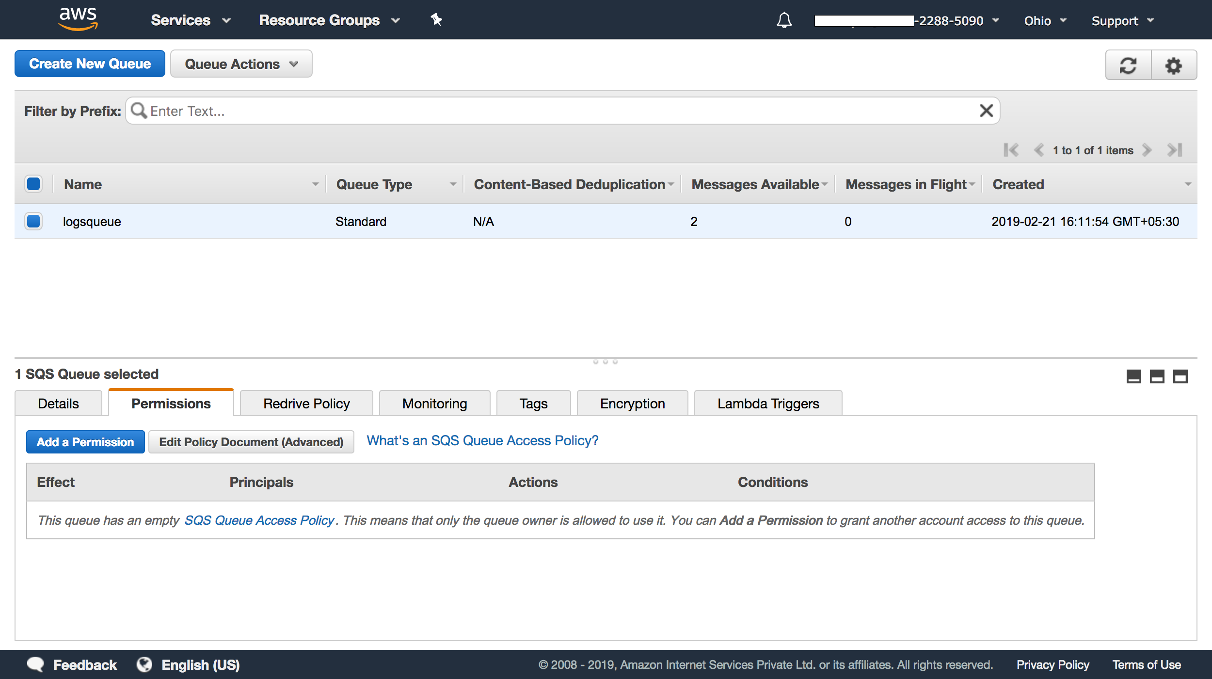Click the magnifier icon in the filter box
The image size is (1212, 679).
139,111
